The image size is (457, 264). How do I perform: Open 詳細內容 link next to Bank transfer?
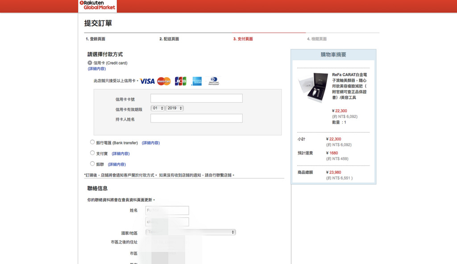click(151, 143)
